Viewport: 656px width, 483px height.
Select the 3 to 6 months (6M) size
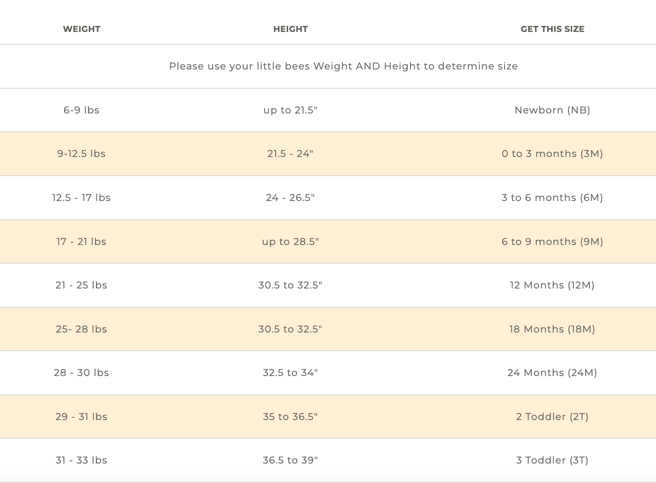pos(552,198)
